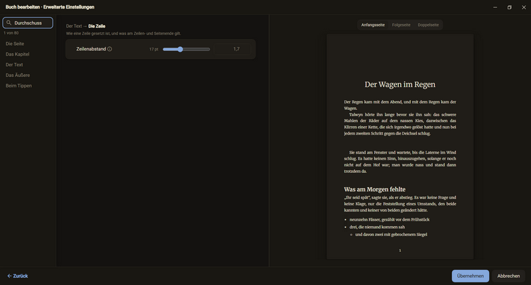Switch preview to Anfangsseite tab
Viewport: 531px width, 285px height.
[x=373, y=25]
